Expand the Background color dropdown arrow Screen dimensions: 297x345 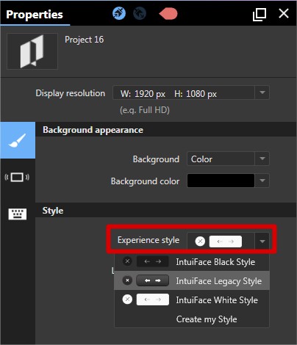262,181
